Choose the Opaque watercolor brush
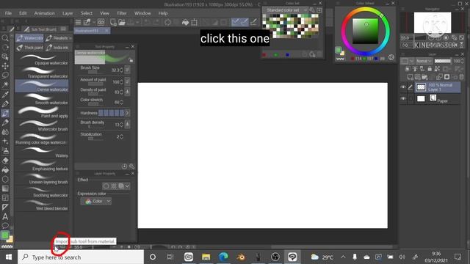The height and width of the screenshot is (264, 470). click(x=42, y=59)
